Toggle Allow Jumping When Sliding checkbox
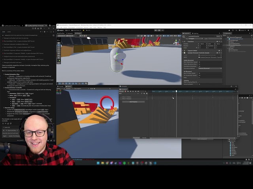Viewport: 253px width, 189px height. 199,82
